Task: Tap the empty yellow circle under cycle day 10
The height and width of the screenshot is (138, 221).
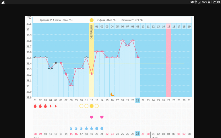Action: tap(81, 106)
